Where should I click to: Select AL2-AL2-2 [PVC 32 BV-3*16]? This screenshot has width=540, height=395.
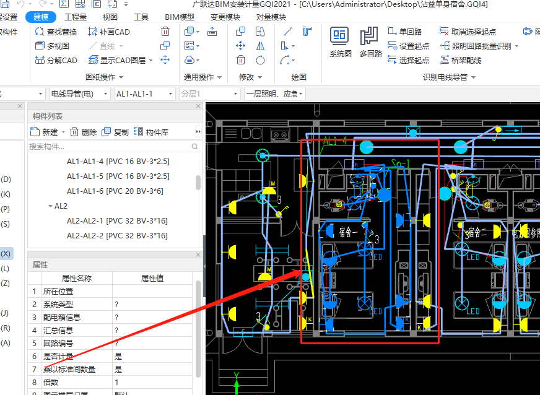[117, 235]
